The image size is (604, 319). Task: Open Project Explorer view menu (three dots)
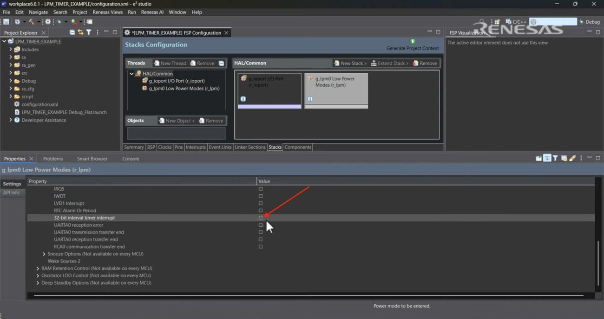click(97, 32)
